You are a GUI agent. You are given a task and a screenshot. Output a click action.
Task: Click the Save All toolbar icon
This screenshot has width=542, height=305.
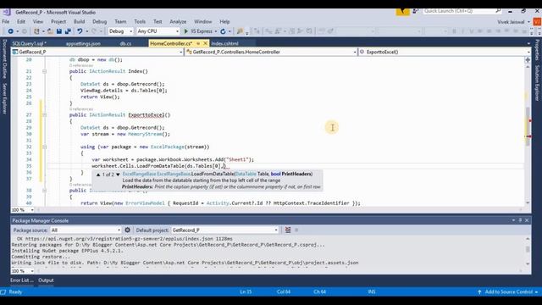pos(68,31)
